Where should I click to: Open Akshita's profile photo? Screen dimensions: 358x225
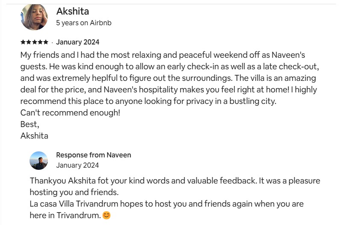tap(34, 17)
